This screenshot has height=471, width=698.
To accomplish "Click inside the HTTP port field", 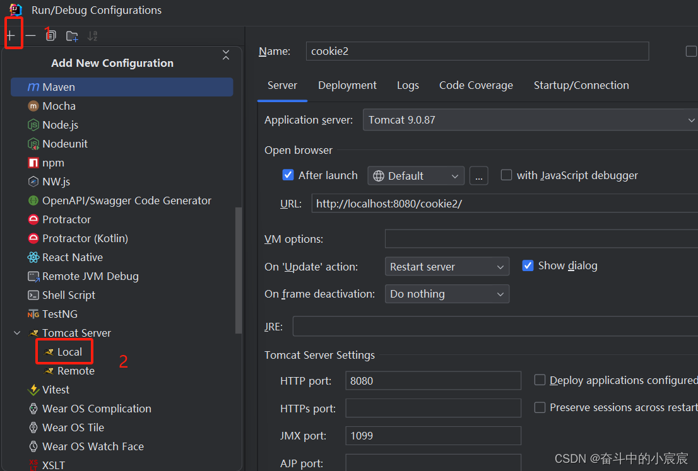I will point(433,380).
